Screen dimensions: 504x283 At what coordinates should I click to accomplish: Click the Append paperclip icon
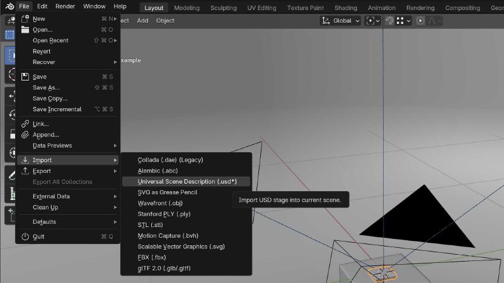tap(25, 135)
